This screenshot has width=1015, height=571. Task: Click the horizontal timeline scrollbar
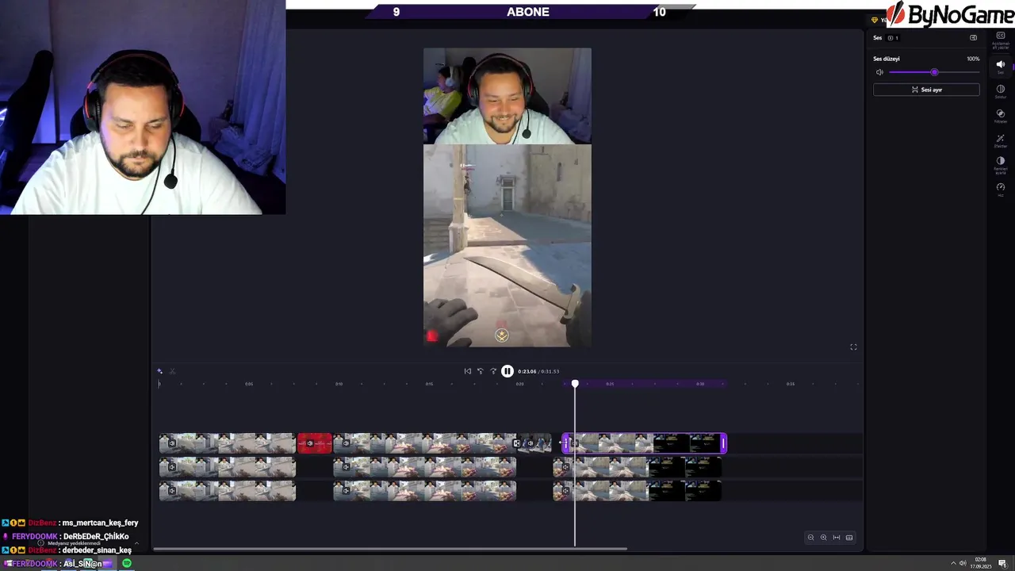390,548
